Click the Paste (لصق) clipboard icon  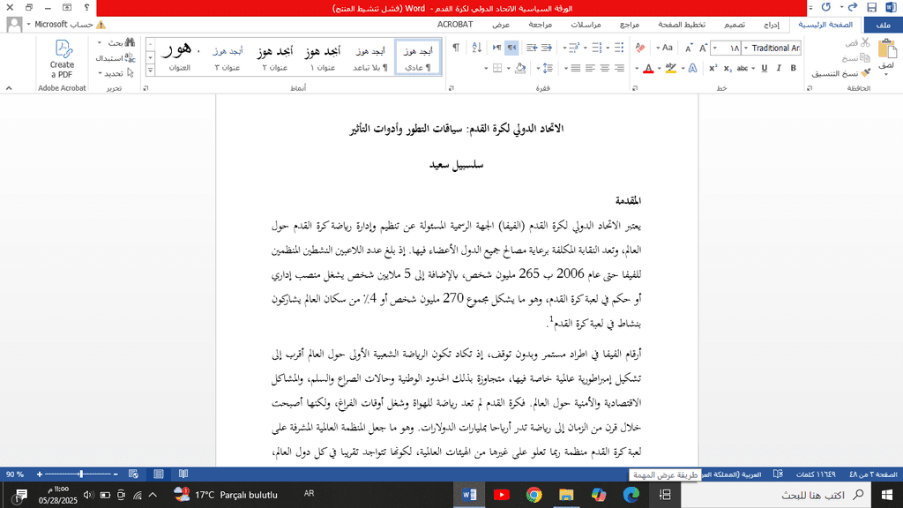tap(886, 49)
